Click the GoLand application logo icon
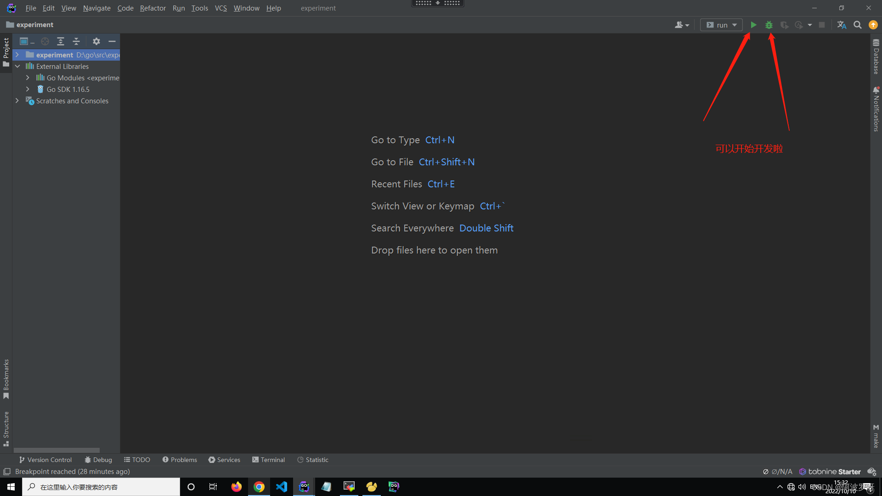The height and width of the screenshot is (496, 882). click(x=11, y=8)
